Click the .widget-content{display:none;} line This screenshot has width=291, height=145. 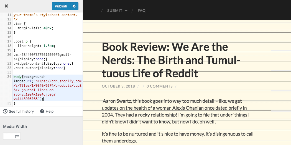(x=44, y=64)
